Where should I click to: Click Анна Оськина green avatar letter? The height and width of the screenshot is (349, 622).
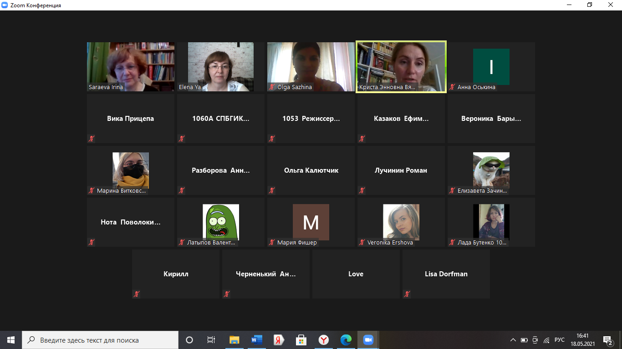pos(491,67)
